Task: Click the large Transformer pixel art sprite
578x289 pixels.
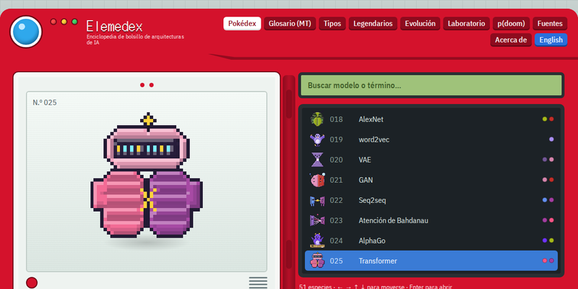Action: (x=147, y=175)
